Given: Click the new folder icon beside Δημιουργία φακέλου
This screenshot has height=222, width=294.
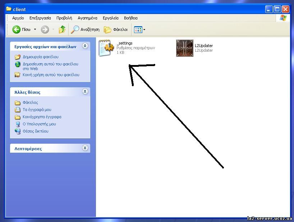Looking at the screenshot, I should 18,57.
